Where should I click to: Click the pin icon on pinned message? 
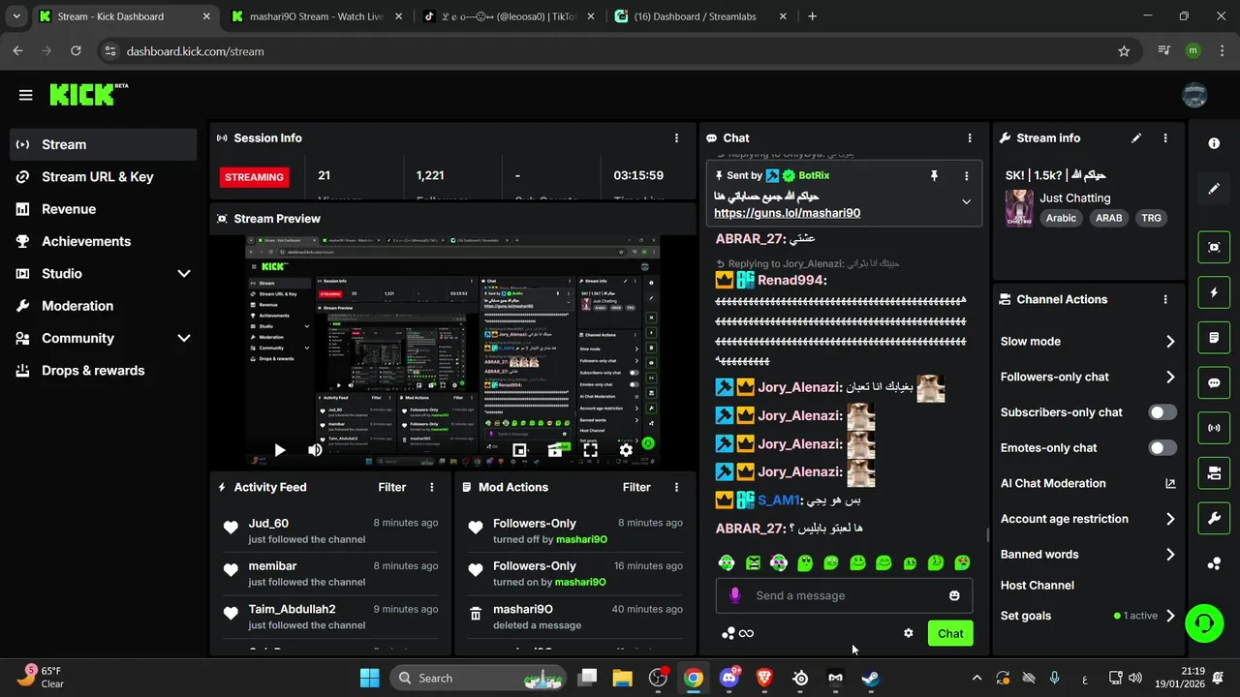934,176
